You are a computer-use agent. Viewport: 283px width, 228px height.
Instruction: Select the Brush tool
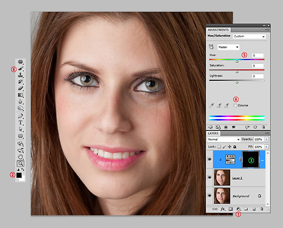point(21,68)
